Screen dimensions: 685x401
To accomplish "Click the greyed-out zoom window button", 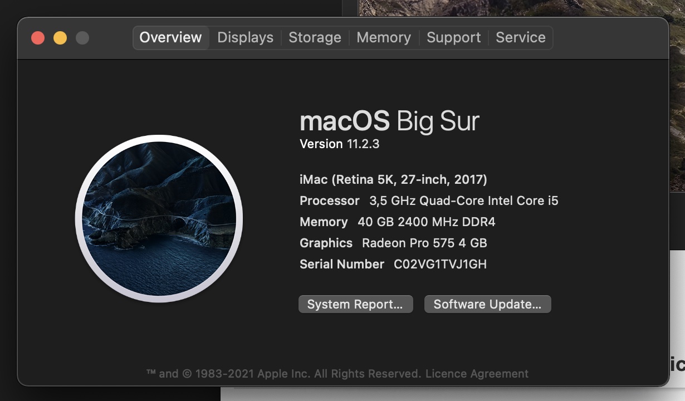I will 82,38.
